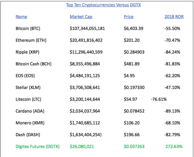Viewport: 194px width, 157px height.
Task: Select Bitcoin Cash price $481.89
Action: click(132, 64)
